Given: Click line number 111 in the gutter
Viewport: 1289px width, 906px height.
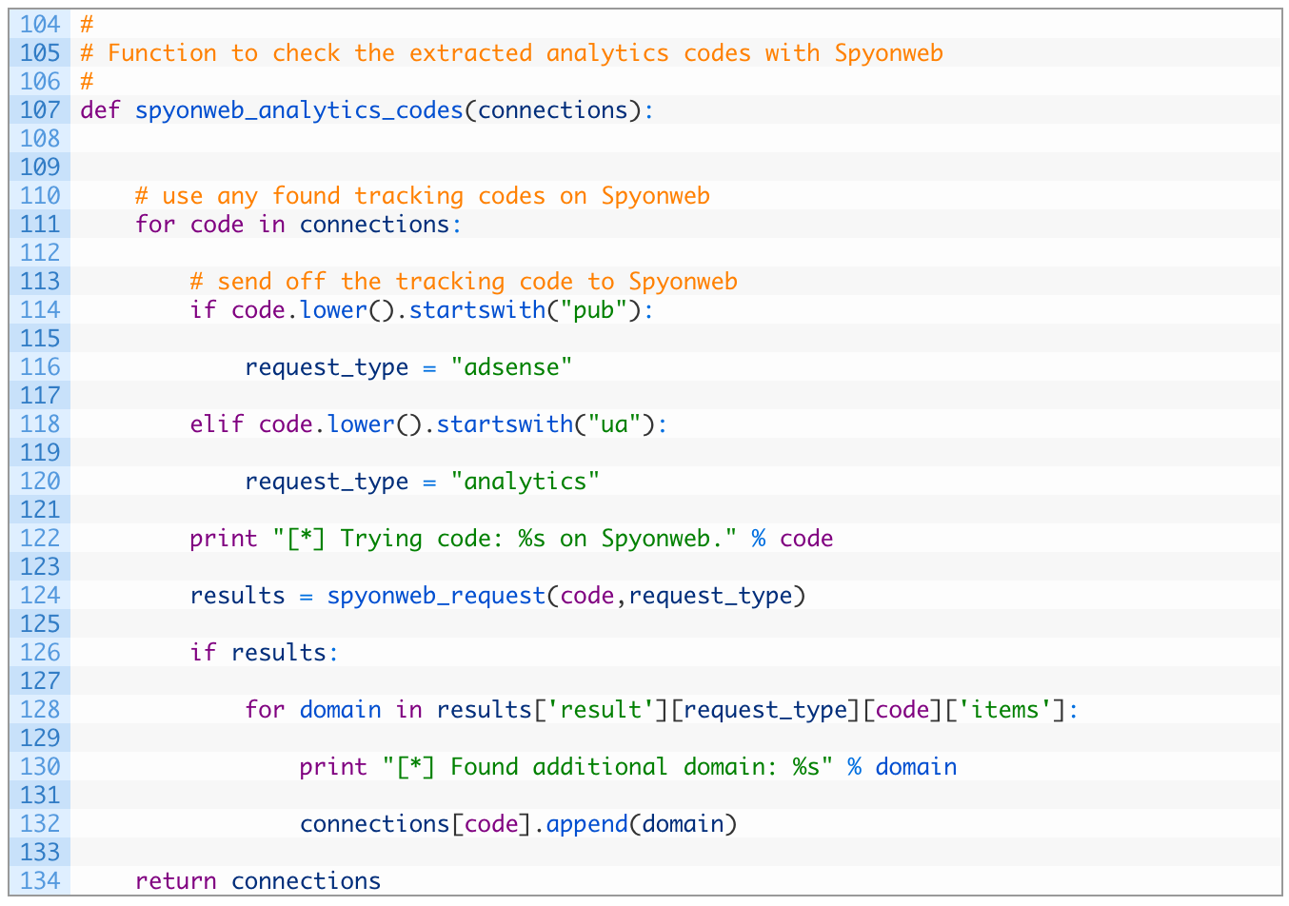Looking at the screenshot, I should pyautogui.click(x=40, y=224).
